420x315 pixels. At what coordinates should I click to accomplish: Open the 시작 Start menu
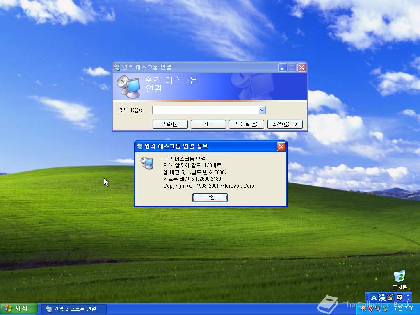pos(18,309)
